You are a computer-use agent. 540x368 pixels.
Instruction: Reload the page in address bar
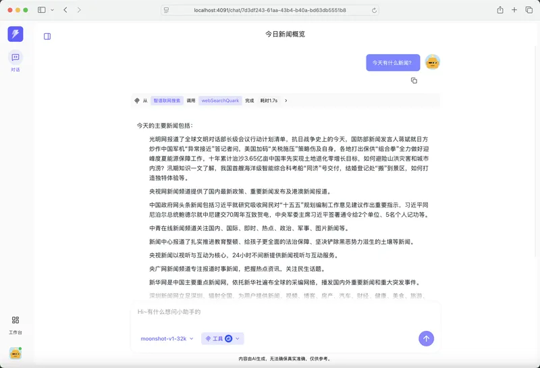click(374, 10)
